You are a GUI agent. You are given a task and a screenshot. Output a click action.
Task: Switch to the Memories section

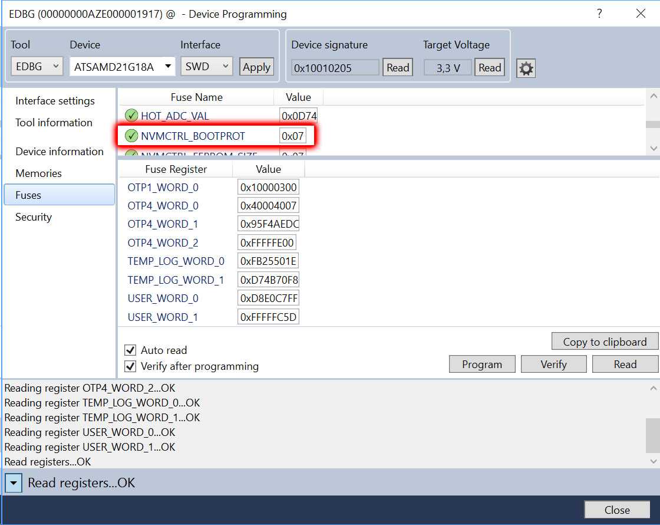coord(38,173)
